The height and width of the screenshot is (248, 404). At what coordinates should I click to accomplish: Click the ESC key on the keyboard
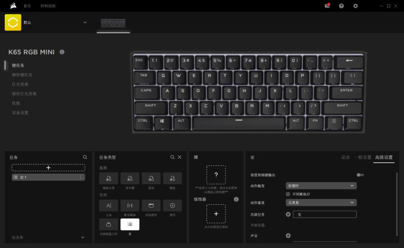point(140,62)
